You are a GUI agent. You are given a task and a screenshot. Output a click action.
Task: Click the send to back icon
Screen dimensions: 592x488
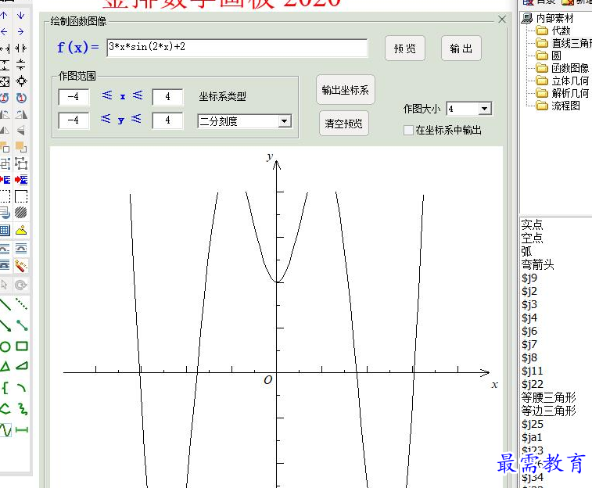(x=21, y=147)
